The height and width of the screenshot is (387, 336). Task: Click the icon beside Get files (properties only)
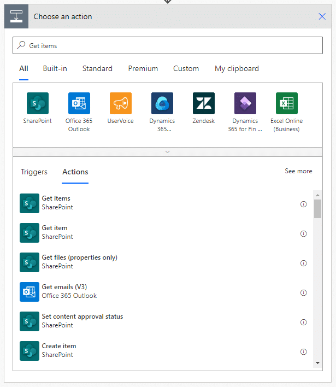click(x=30, y=262)
